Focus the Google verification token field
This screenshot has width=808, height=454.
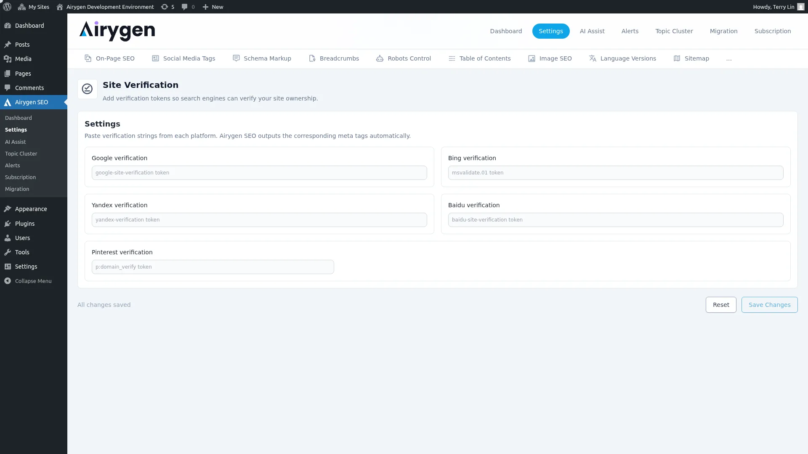pyautogui.click(x=259, y=173)
